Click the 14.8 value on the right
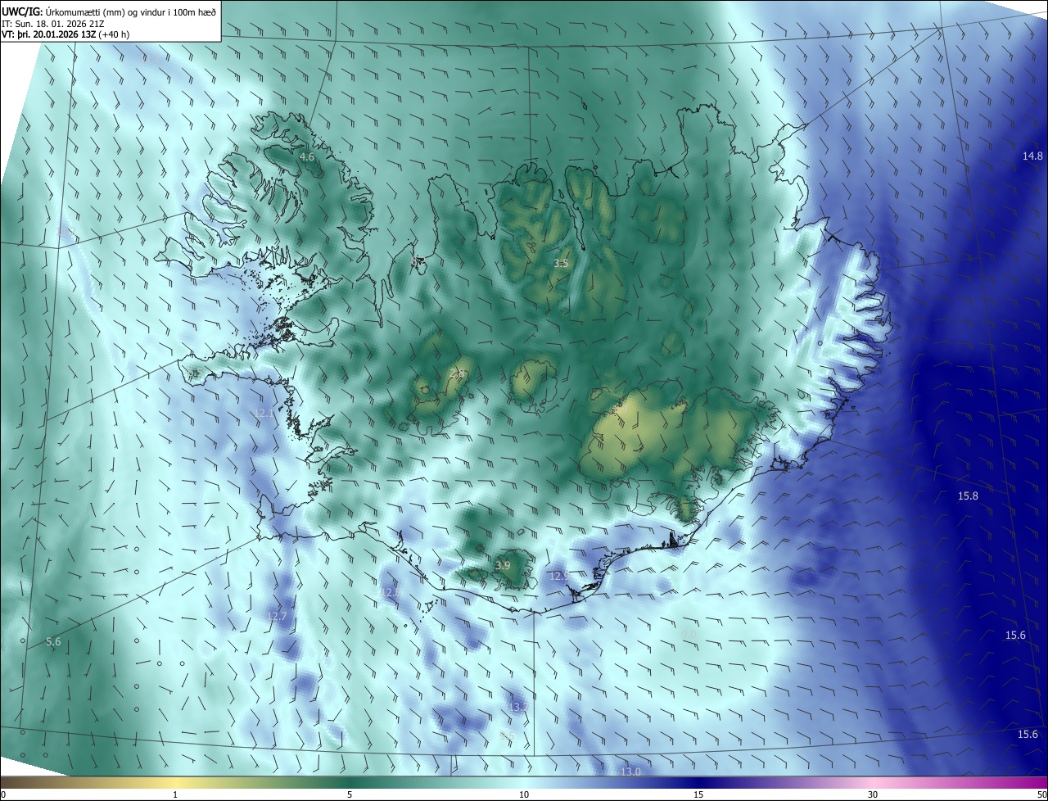1048x801 pixels. point(1033,156)
